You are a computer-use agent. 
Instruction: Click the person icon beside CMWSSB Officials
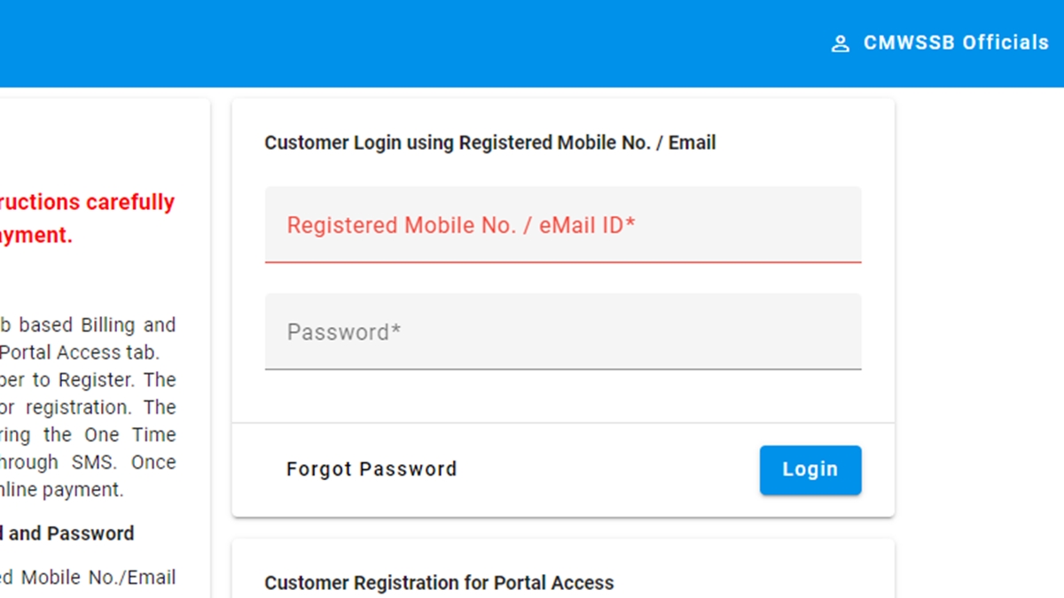pos(840,43)
